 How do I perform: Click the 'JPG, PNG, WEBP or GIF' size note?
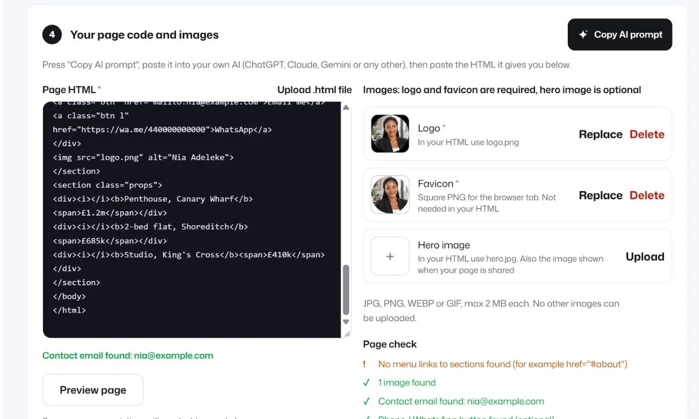(491, 311)
